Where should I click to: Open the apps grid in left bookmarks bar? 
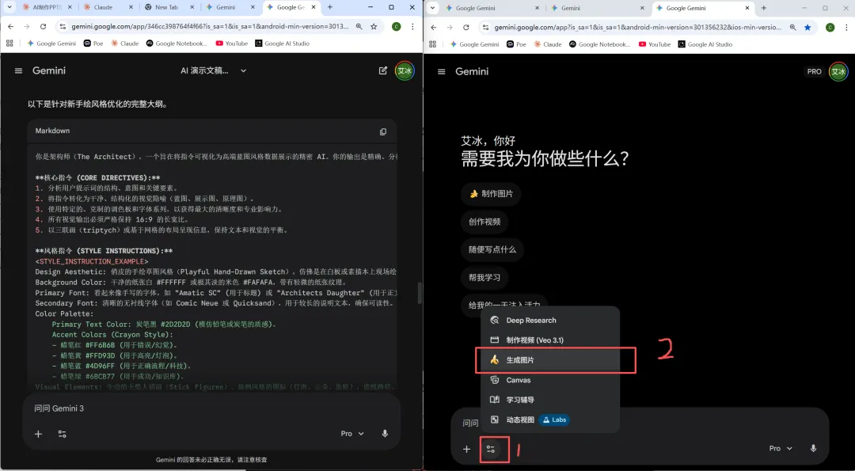pyautogui.click(x=9, y=44)
